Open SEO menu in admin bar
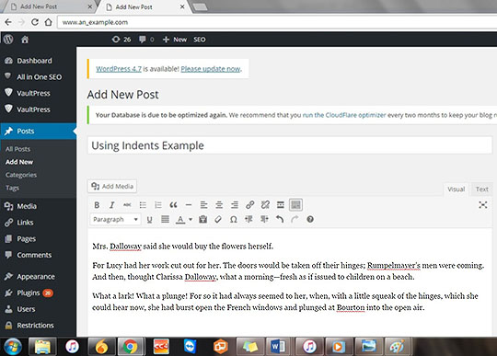This screenshot has height=356, width=497. click(200, 40)
